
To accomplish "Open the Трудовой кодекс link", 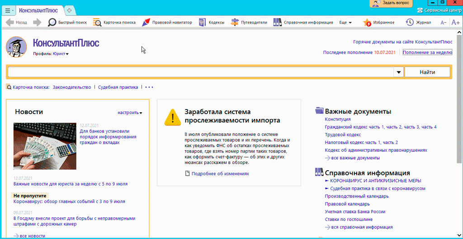I will click(x=343, y=134).
